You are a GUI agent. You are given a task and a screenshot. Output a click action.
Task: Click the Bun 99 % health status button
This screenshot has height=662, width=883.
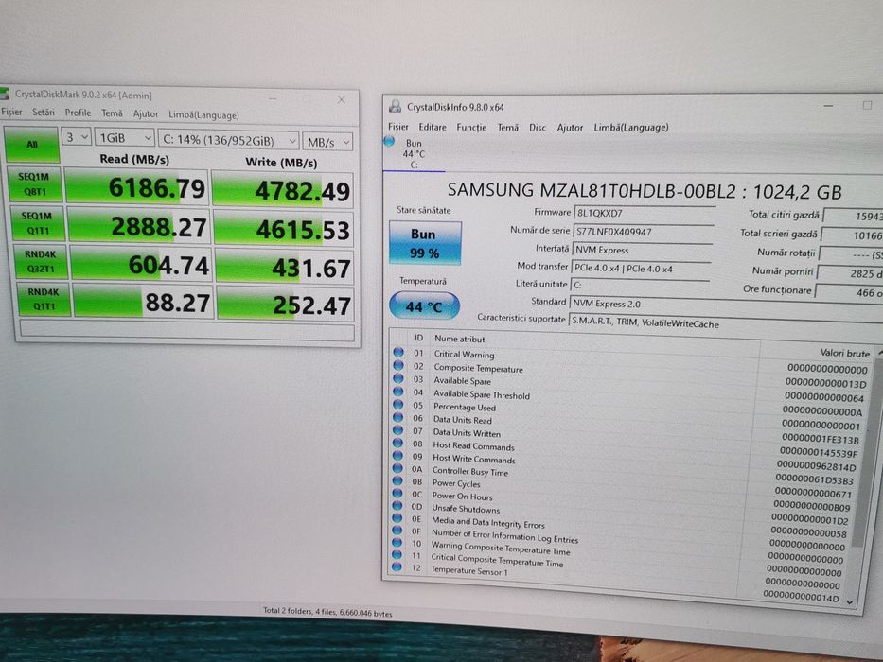(425, 243)
